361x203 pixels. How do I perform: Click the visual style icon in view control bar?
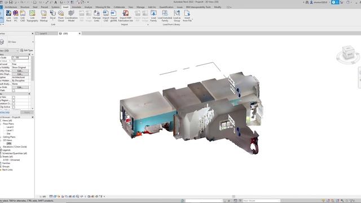pyautogui.click(x=55, y=196)
